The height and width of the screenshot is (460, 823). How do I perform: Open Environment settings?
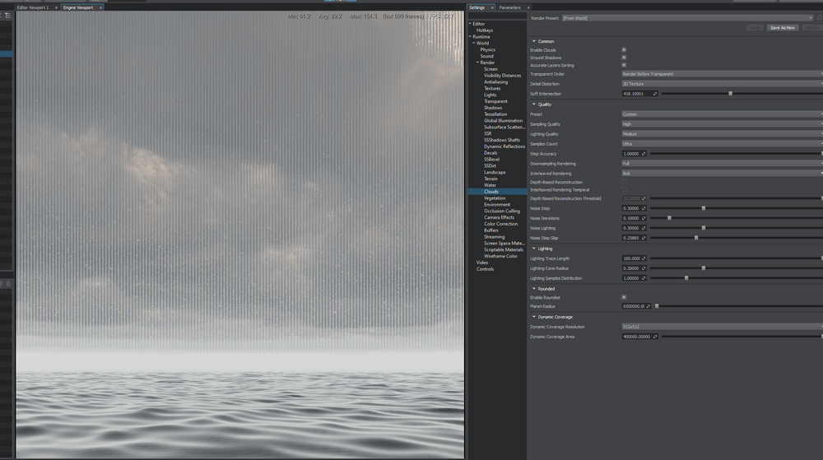coord(497,205)
